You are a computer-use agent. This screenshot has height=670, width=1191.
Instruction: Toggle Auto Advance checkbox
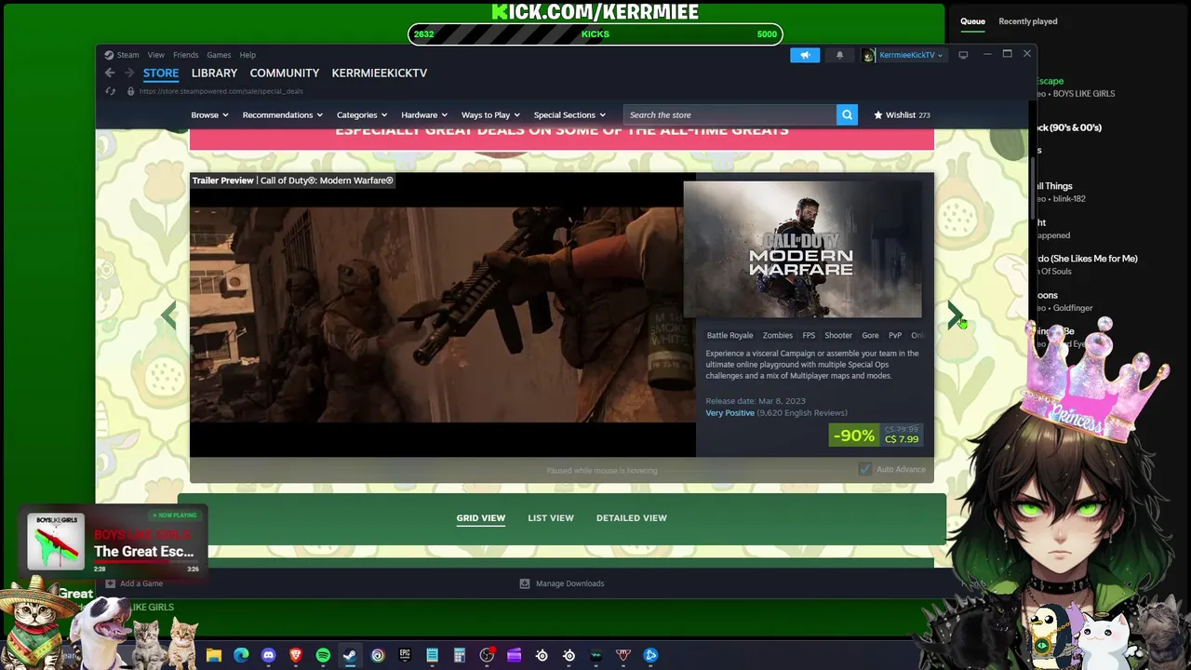(864, 469)
